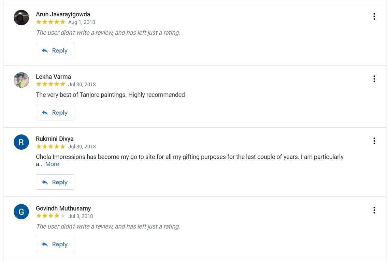Click Lekha Varma's five-star rating

51,84
